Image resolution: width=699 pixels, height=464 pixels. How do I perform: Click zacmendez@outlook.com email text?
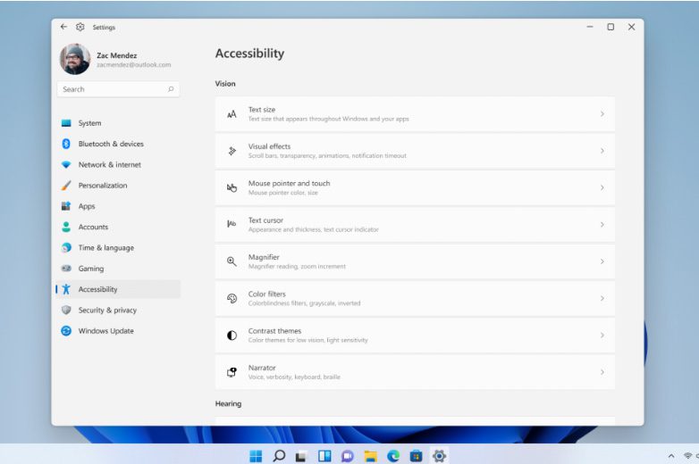click(x=134, y=65)
